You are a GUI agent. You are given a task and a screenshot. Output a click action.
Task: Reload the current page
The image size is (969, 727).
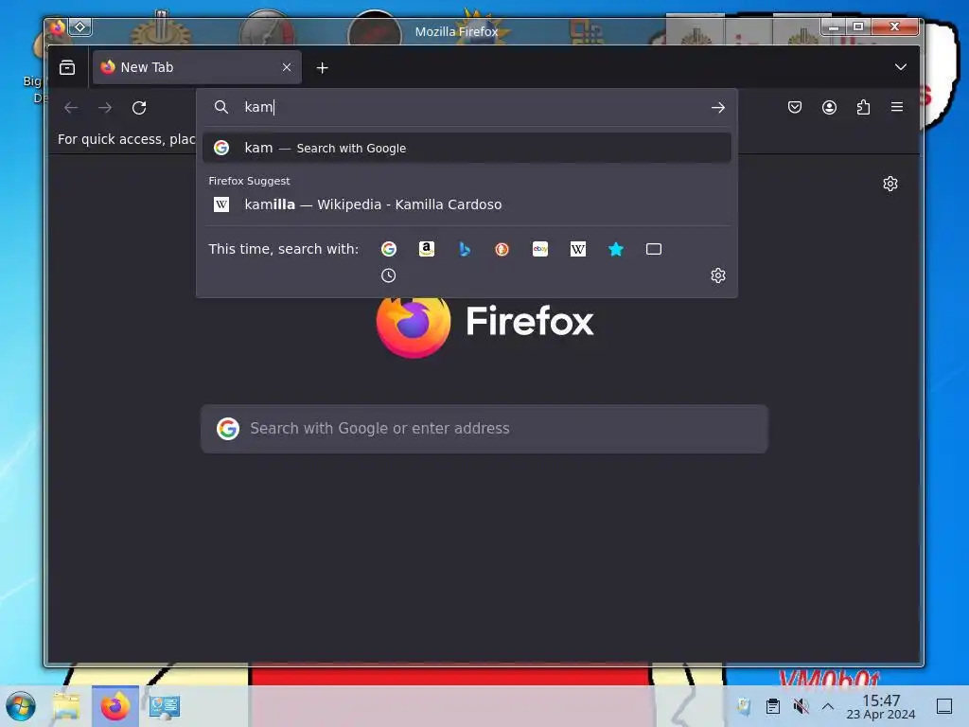(x=139, y=108)
